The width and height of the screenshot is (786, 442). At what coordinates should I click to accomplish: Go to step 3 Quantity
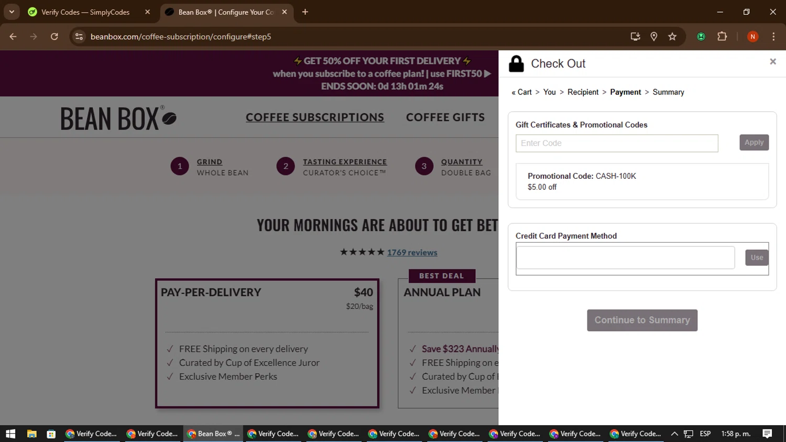click(462, 162)
